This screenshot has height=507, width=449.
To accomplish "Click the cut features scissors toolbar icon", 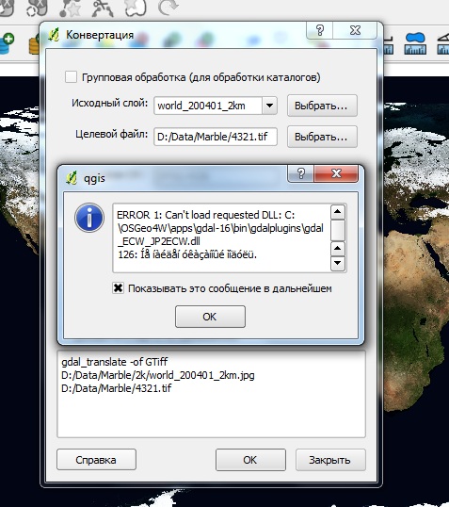I will coord(103,8).
